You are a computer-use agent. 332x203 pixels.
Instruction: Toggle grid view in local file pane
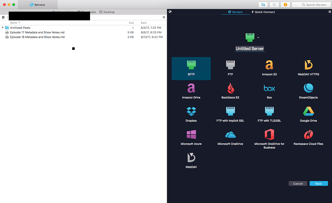pyautogui.click(x=164, y=17)
